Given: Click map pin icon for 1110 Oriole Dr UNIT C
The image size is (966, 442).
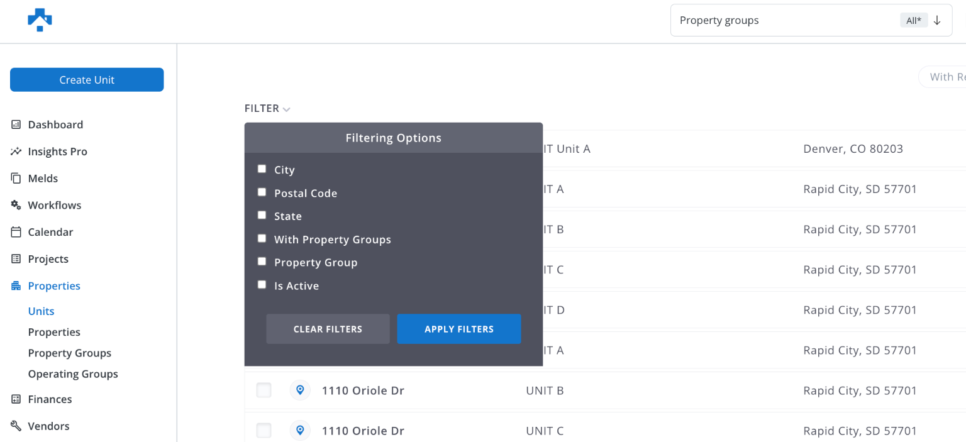Looking at the screenshot, I should click(300, 431).
